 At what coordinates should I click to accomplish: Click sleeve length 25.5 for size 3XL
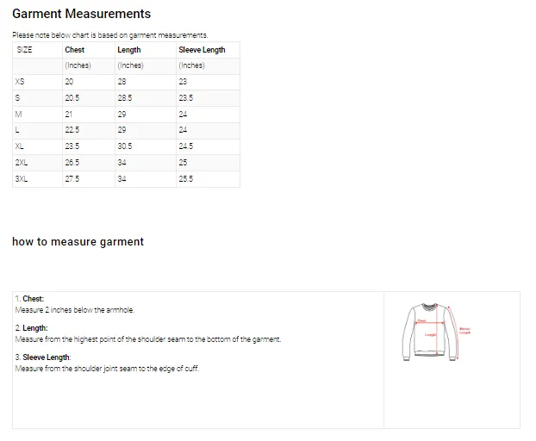pos(186,179)
